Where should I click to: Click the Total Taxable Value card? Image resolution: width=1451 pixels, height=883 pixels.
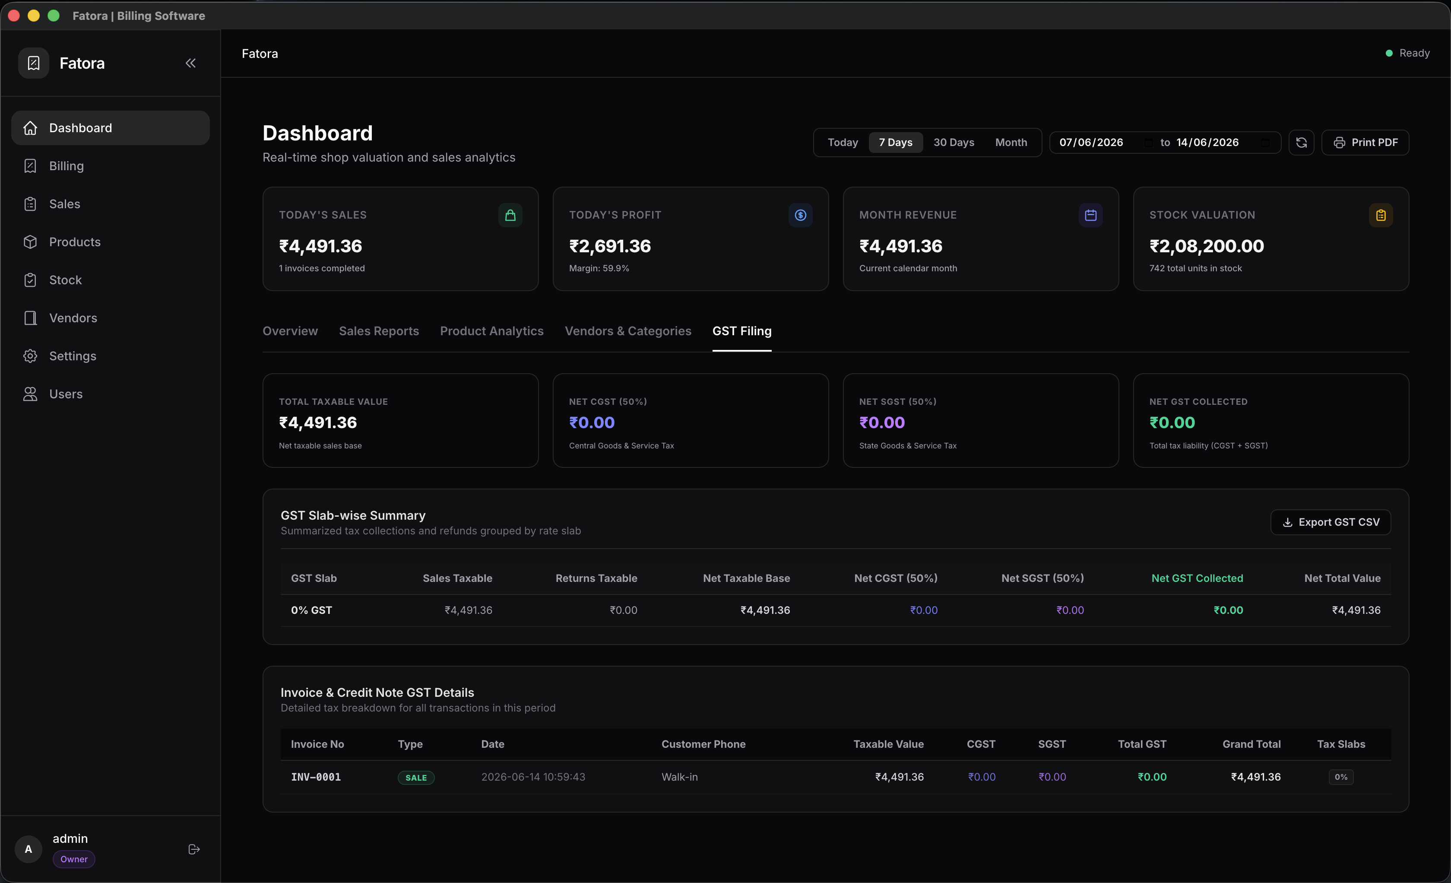(x=400, y=421)
